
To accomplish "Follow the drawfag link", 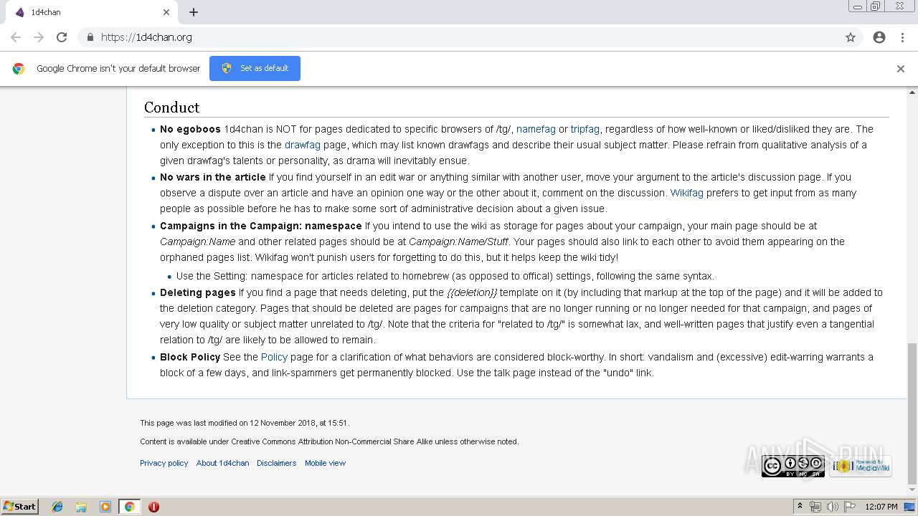I will coord(303,145).
